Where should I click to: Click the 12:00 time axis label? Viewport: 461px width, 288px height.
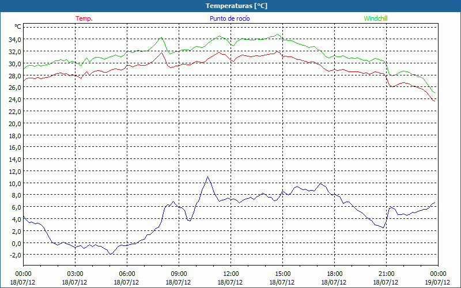(x=231, y=274)
